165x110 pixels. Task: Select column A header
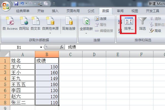click(23, 54)
